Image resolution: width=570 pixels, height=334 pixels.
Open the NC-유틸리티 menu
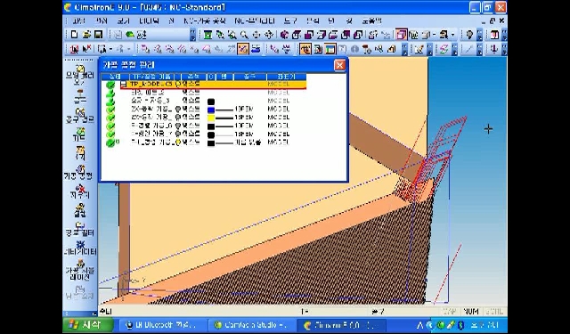click(x=255, y=21)
